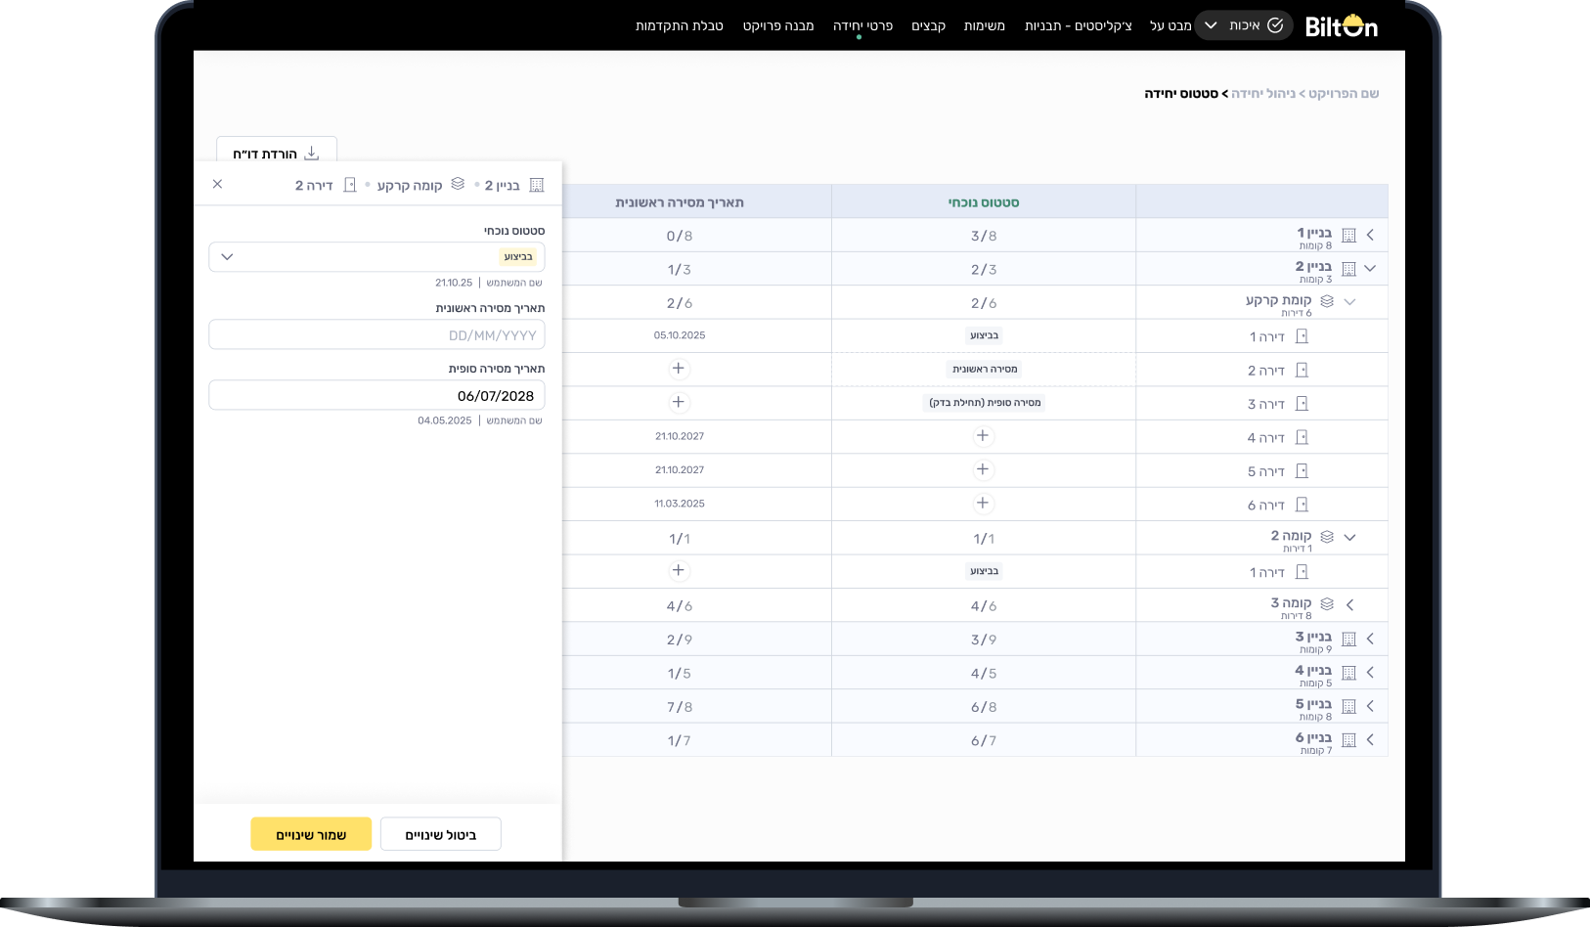
Task: Go to the טבלת התקדמות tab
Action: (679, 25)
